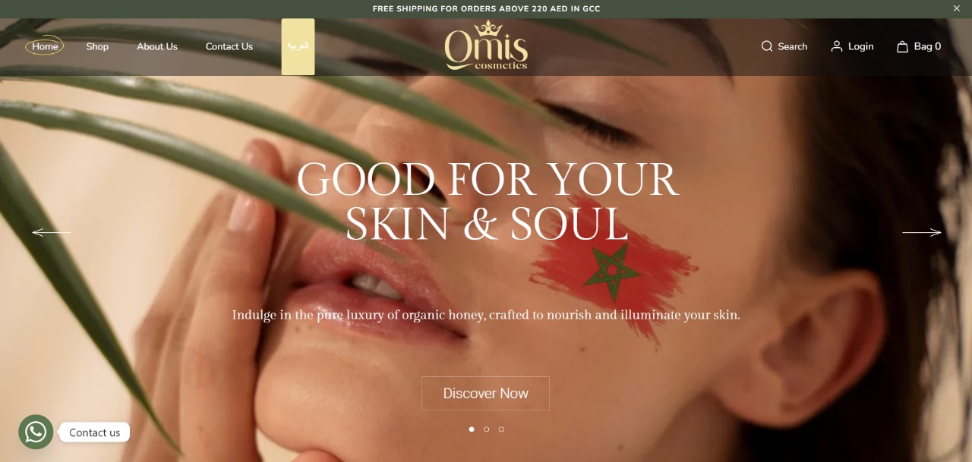
Task: Open the Shop menu item
Action: coord(97,46)
